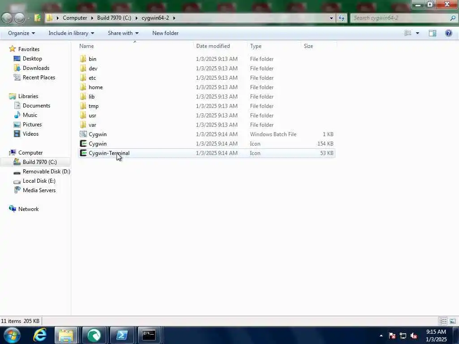
Task: Select the Cygwin-Terminal icon file
Action: tap(83, 153)
